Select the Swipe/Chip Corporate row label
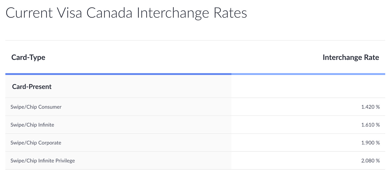This screenshot has height=170, width=392. [36, 143]
